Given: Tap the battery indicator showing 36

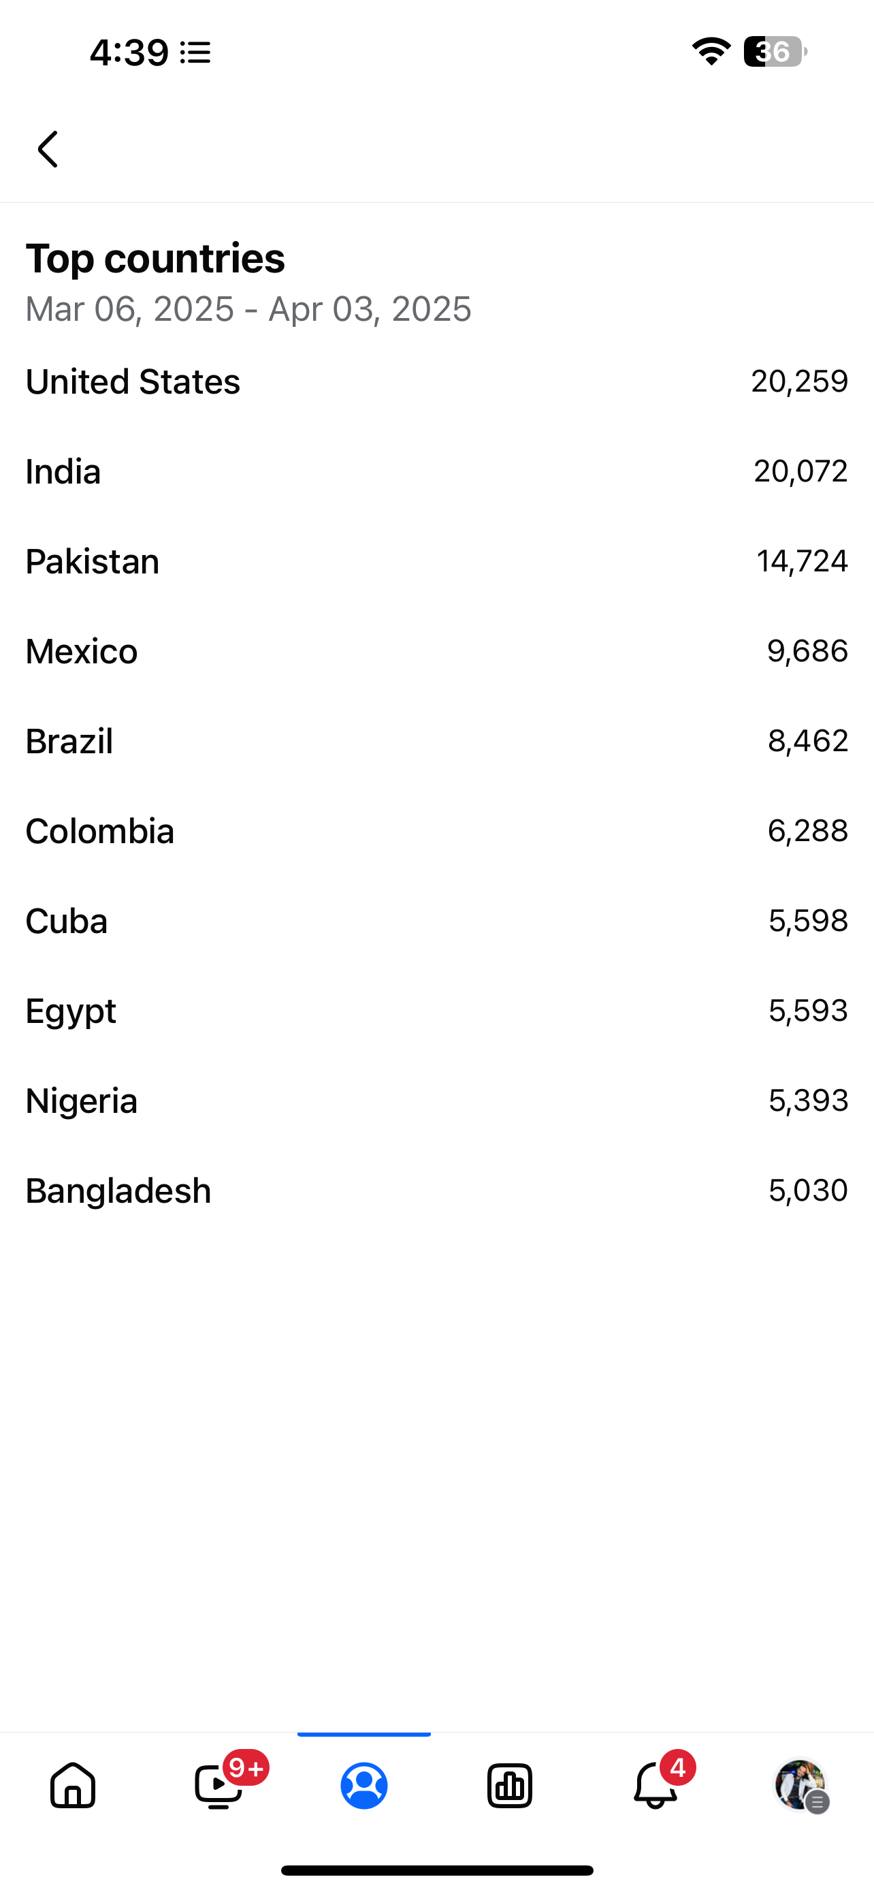Looking at the screenshot, I should [x=774, y=51].
